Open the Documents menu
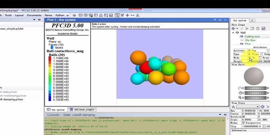Viewport: 270px width, 135px height. [x=34, y=15]
